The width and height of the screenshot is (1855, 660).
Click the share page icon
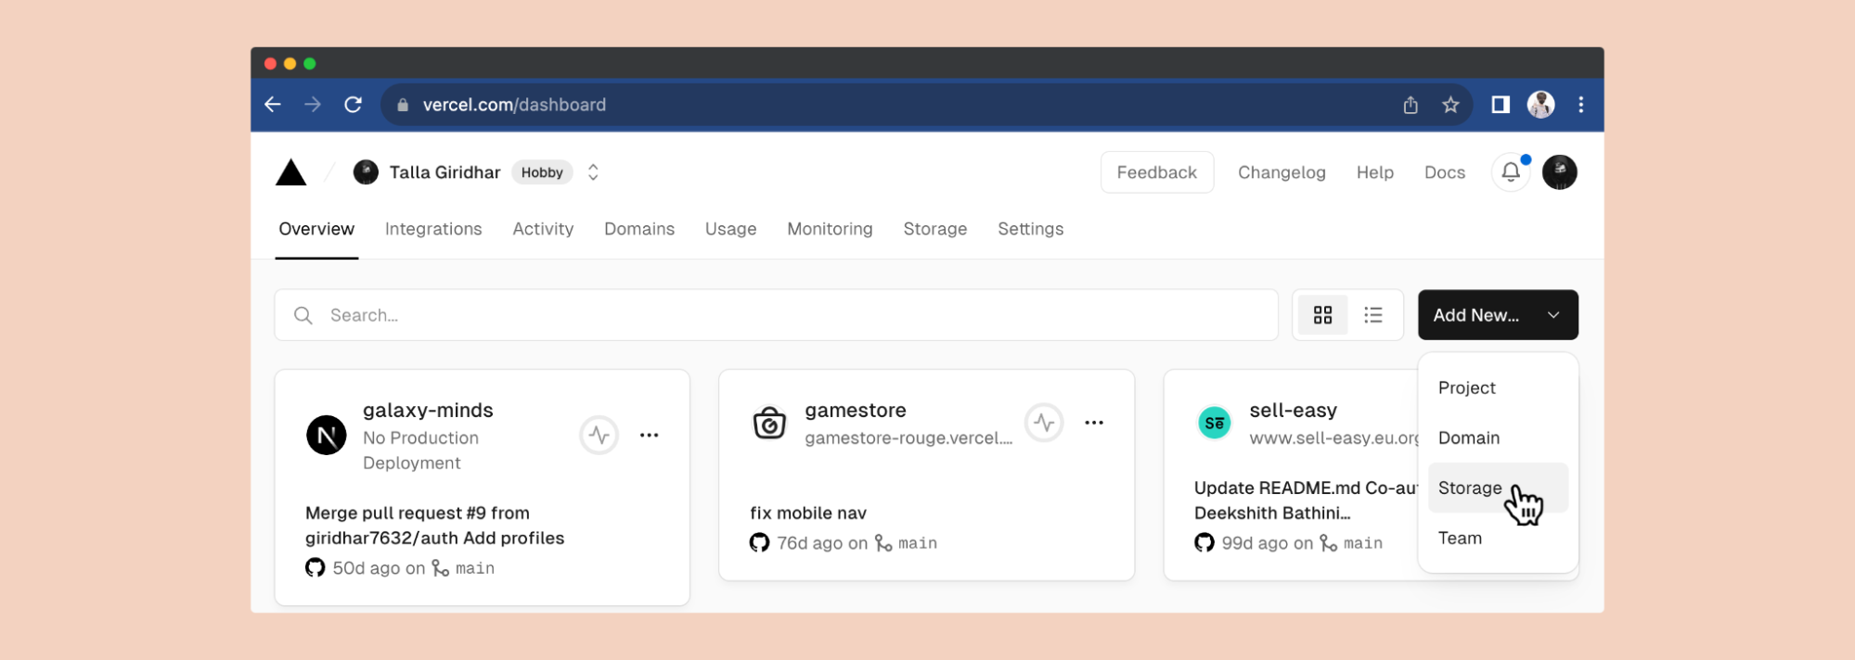(x=1411, y=105)
